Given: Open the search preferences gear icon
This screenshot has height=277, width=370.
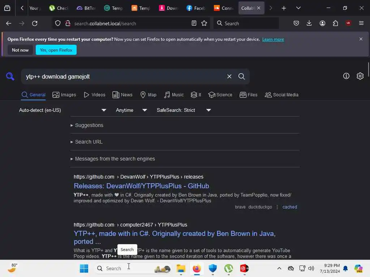Looking at the screenshot, I should click(x=360, y=76).
